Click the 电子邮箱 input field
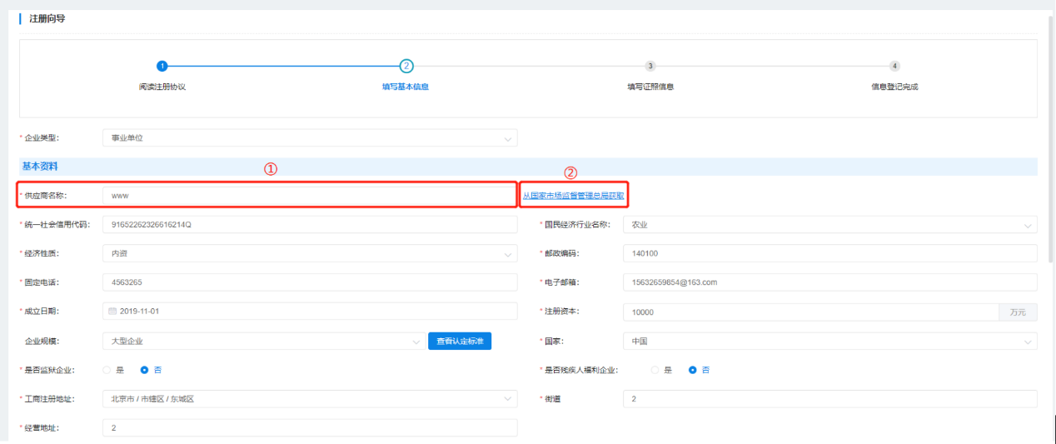Viewport: 1056px width, 444px height. pos(829,282)
